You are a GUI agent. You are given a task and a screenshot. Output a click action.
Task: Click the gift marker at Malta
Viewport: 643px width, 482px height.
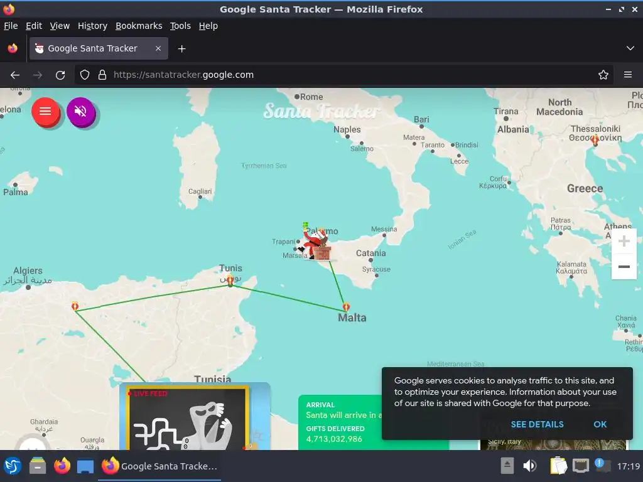point(346,306)
